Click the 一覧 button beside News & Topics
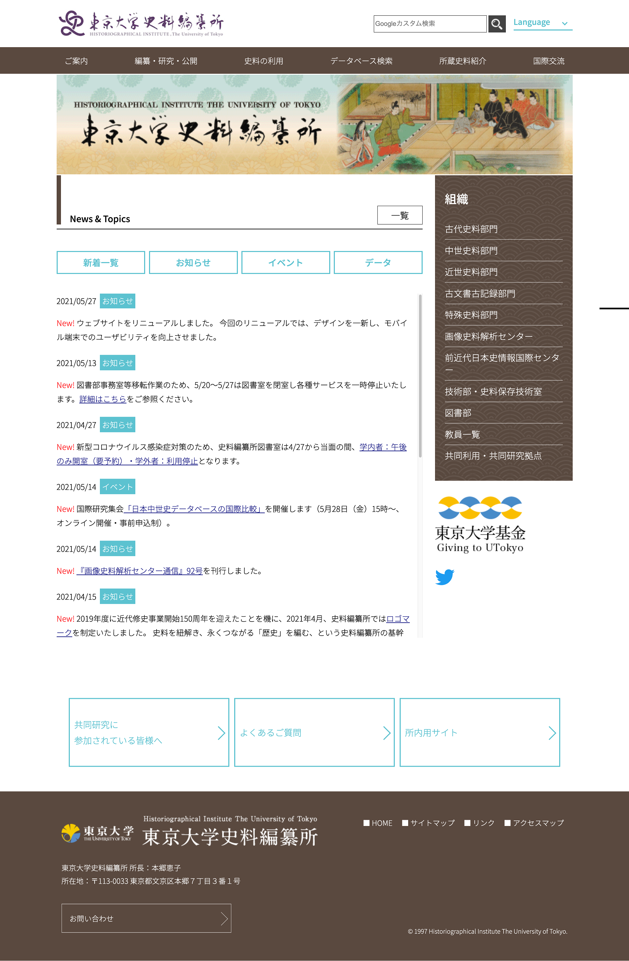The image size is (629, 961). 400,215
